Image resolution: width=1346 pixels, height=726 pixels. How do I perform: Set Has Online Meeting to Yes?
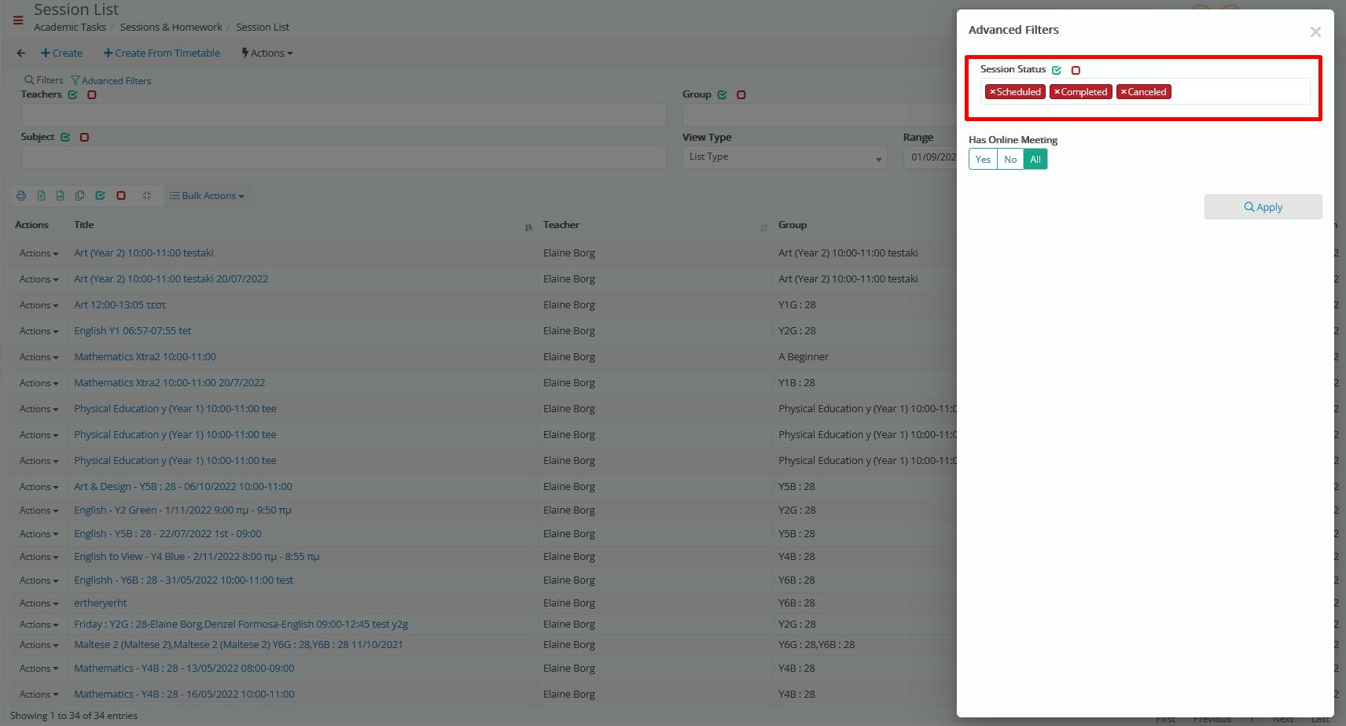983,160
